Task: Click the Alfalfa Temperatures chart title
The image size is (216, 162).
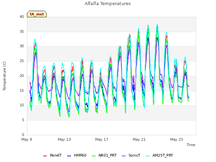Action: click(x=108, y=4)
